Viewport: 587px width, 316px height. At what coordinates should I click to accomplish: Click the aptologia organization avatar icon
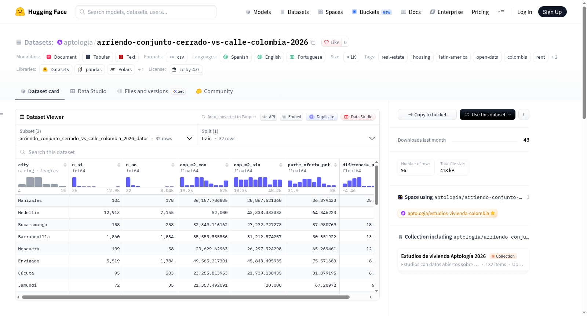click(x=60, y=42)
